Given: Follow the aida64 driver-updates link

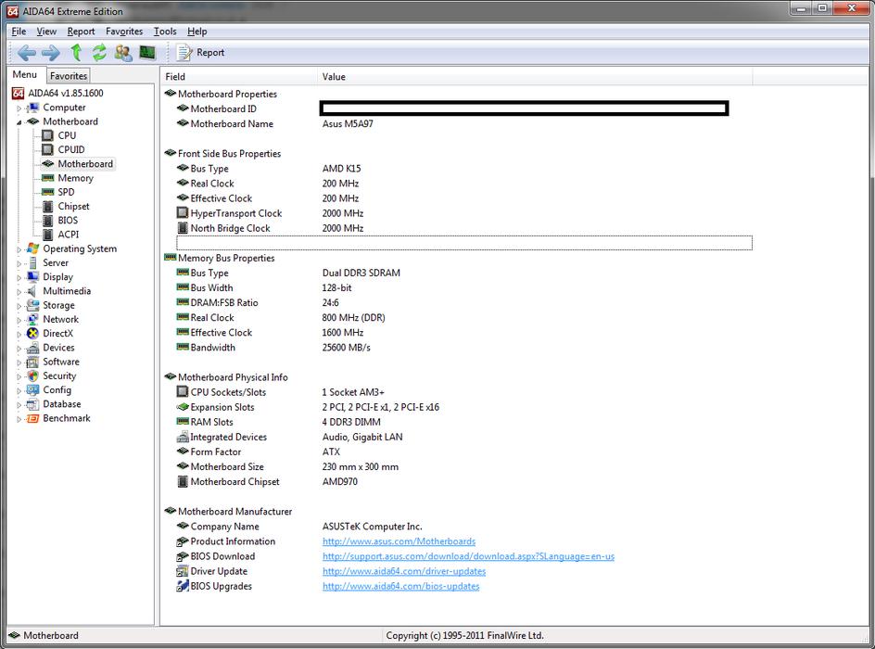Looking at the screenshot, I should pyautogui.click(x=404, y=571).
